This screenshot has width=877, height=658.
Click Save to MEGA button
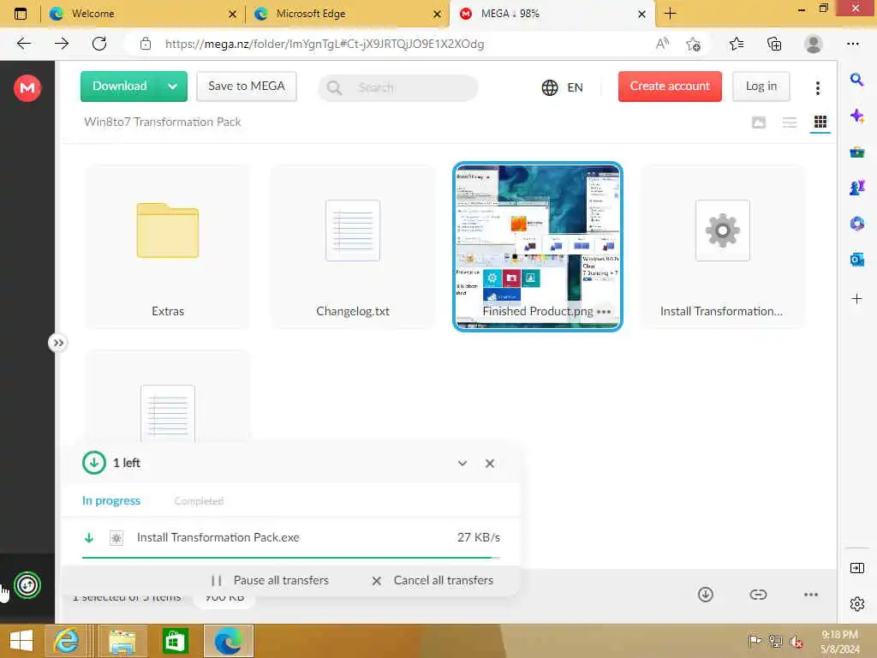pos(246,87)
